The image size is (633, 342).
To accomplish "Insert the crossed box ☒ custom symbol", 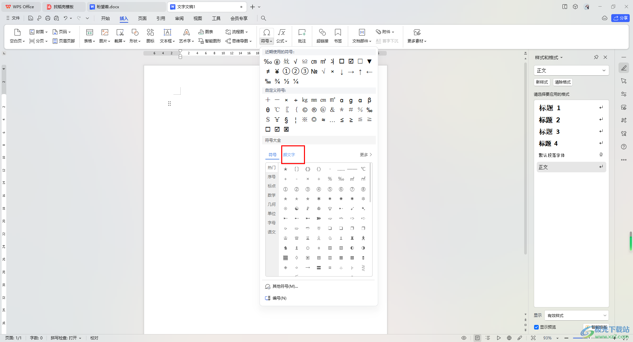I will pyautogui.click(x=286, y=129).
